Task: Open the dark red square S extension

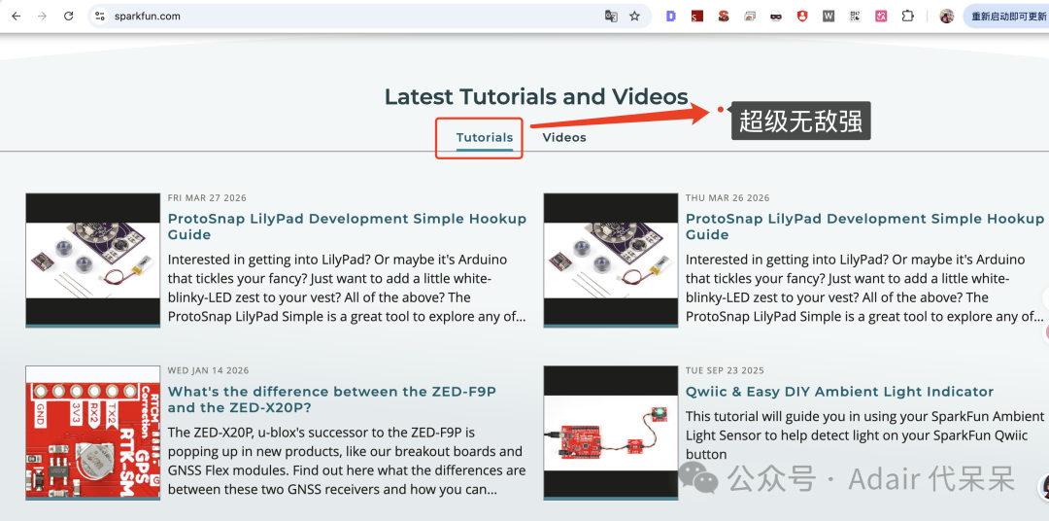Action: click(x=697, y=17)
